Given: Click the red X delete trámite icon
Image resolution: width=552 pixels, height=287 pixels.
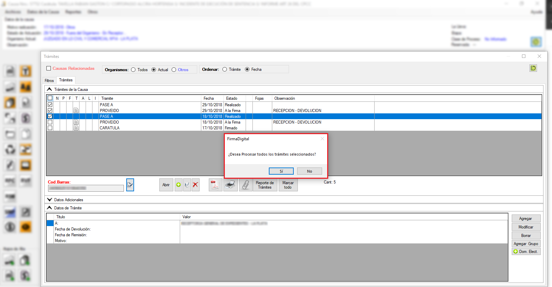Looking at the screenshot, I should [195, 185].
